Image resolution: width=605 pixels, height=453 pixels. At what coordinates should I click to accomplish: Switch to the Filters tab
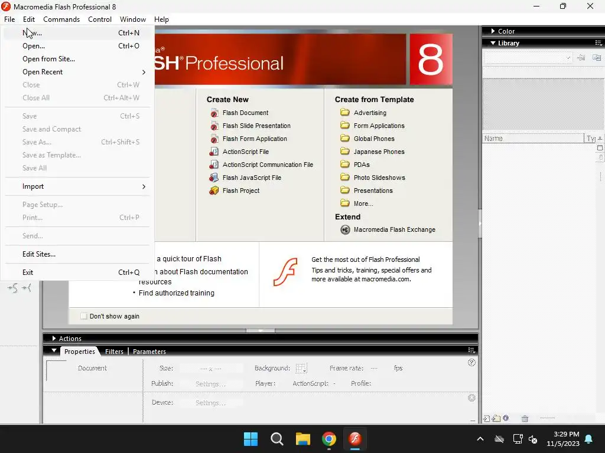click(x=114, y=352)
